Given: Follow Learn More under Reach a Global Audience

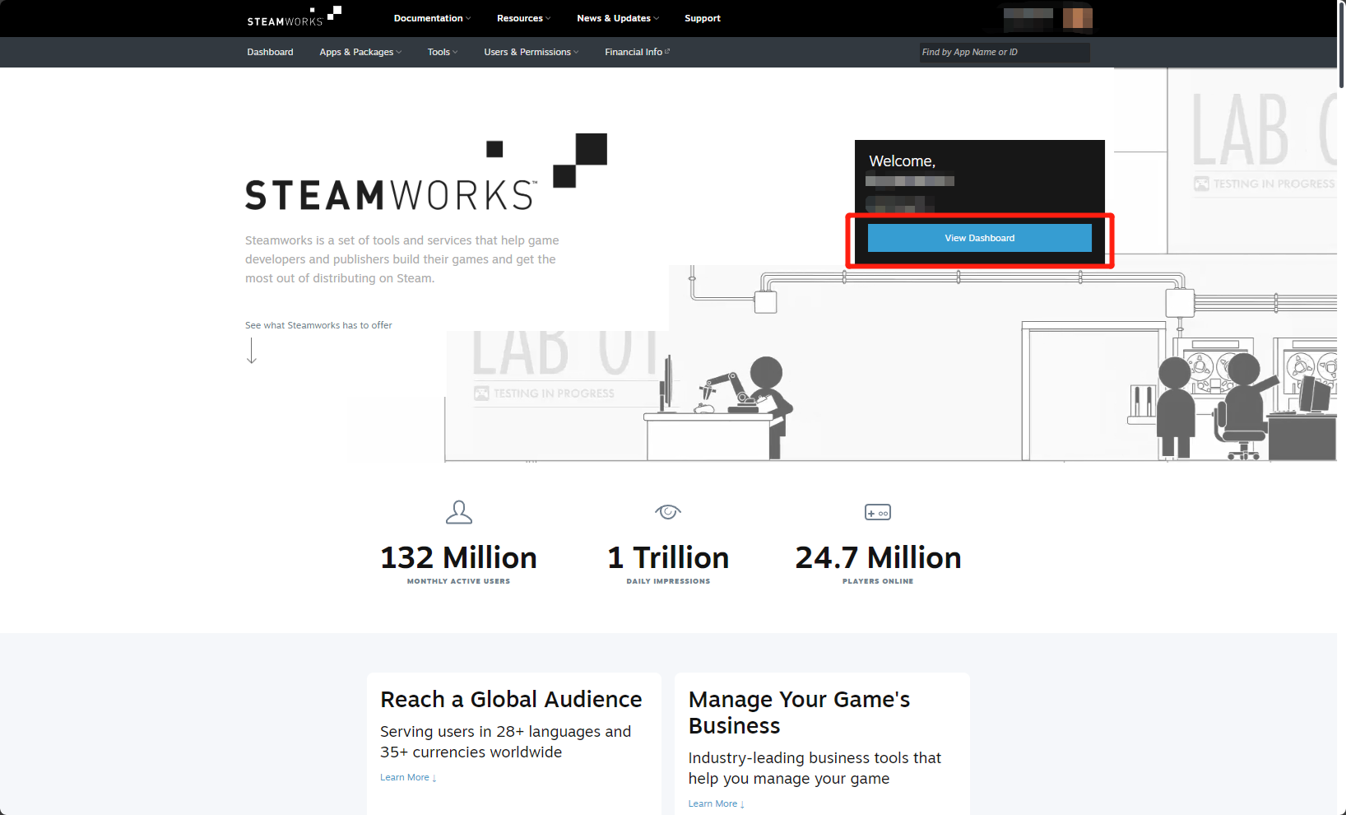Looking at the screenshot, I should pyautogui.click(x=407, y=777).
